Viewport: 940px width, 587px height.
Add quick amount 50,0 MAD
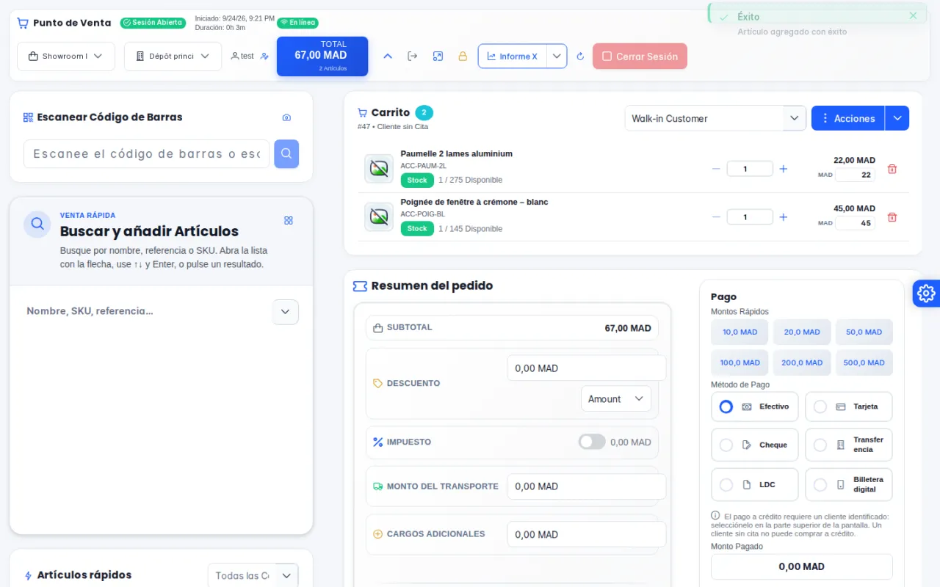tap(864, 332)
